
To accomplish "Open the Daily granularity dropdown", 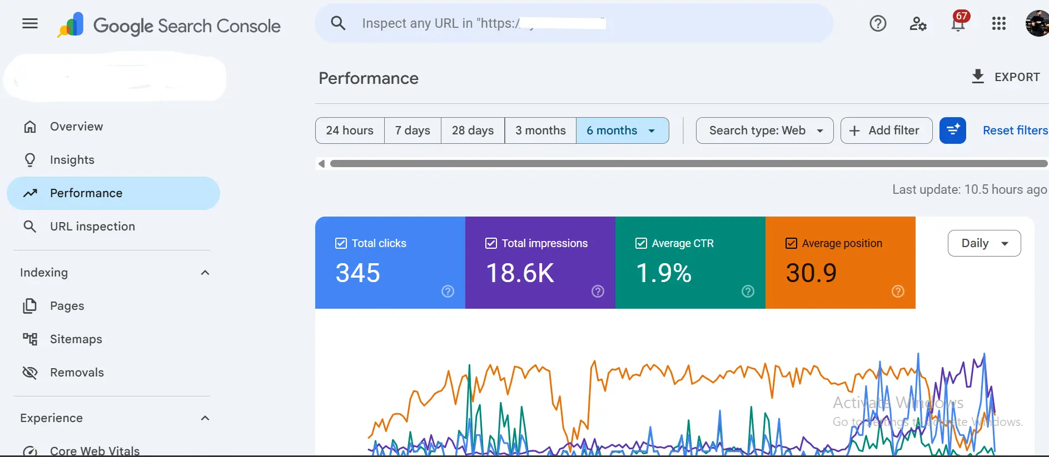I will 984,243.
